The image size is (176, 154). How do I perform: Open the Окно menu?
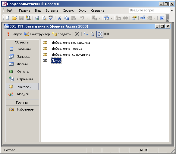(x=82, y=10)
